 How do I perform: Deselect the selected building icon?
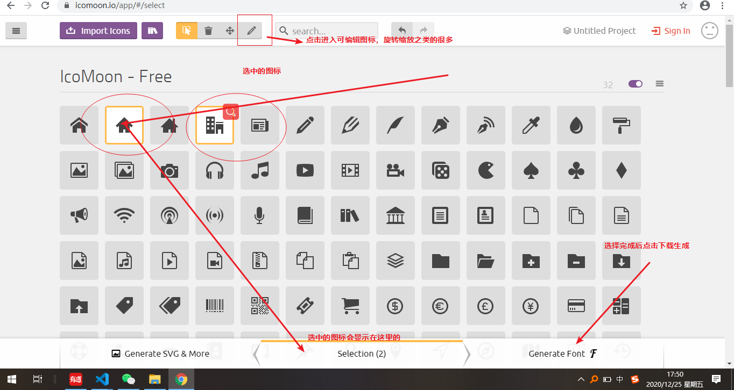point(215,125)
